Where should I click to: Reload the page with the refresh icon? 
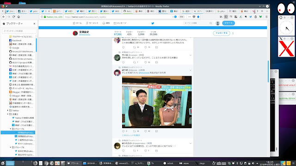click(13, 17)
